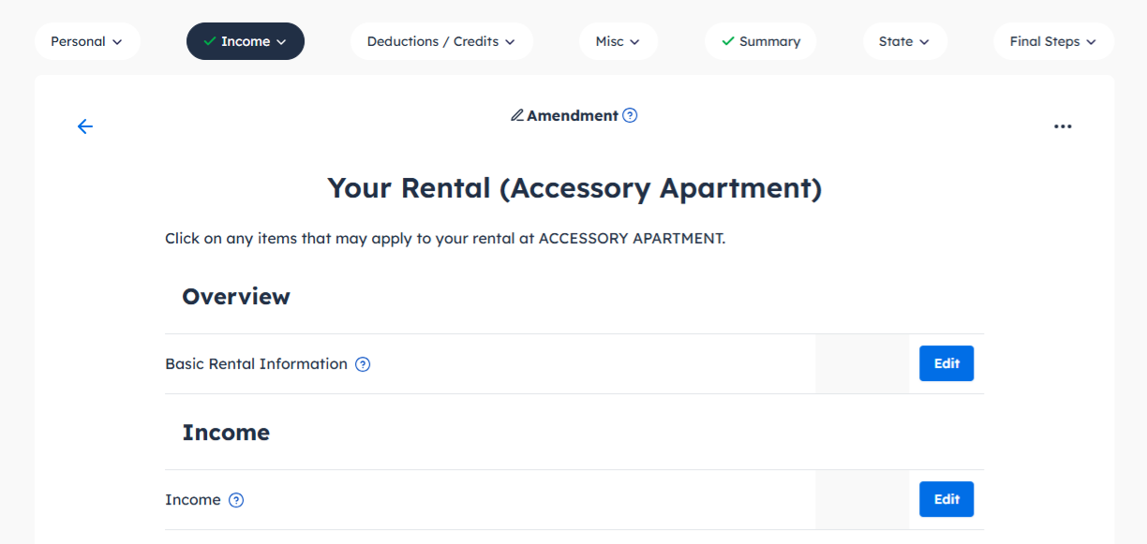This screenshot has height=544, width=1147.
Task: Open the Misc dropdown menu
Action: click(618, 41)
